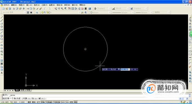
Task: Open the 工具 (Tools) menu
Action: coord(44,5)
